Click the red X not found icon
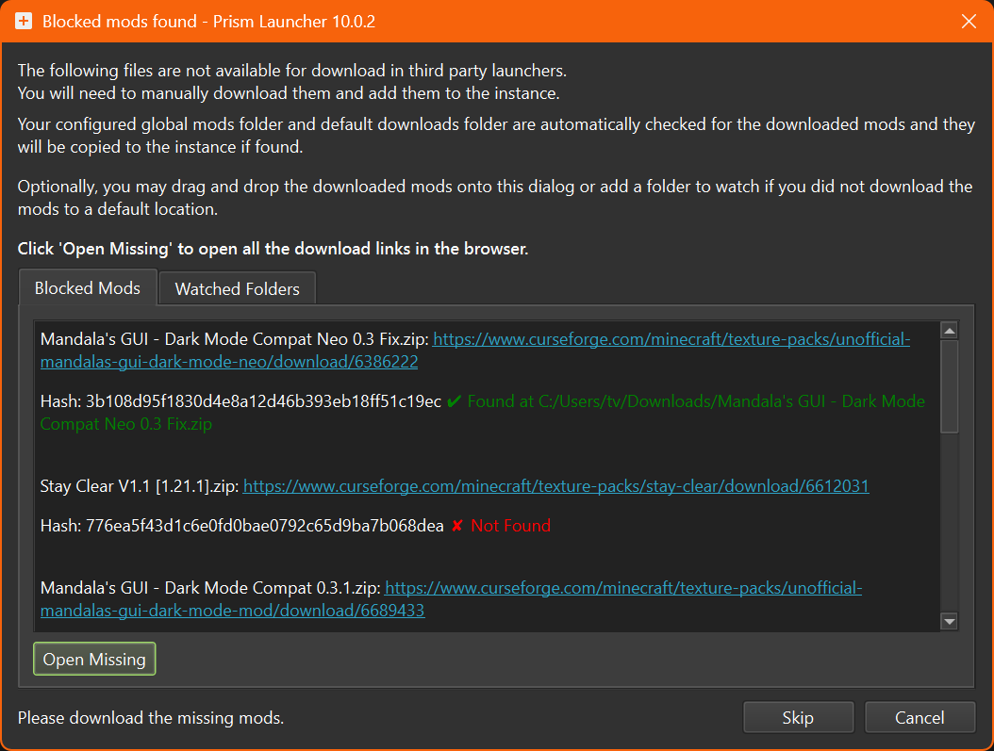Image resolution: width=994 pixels, height=751 pixels. pos(456,526)
